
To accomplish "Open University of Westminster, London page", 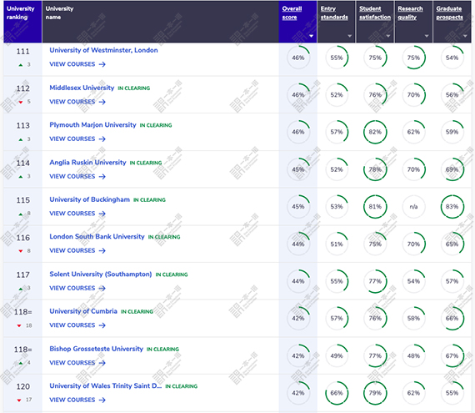I will point(103,50).
